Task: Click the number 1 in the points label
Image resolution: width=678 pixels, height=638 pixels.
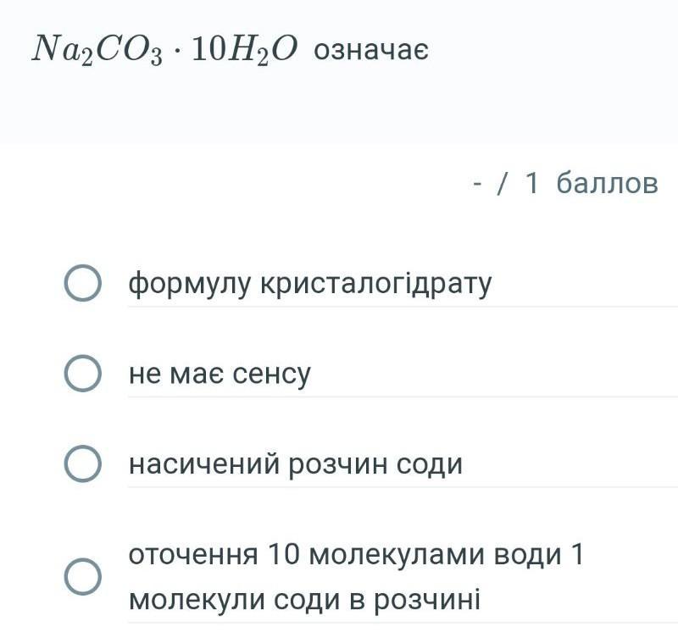Action: tap(531, 182)
